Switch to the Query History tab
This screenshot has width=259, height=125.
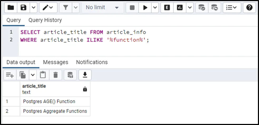point(45,20)
